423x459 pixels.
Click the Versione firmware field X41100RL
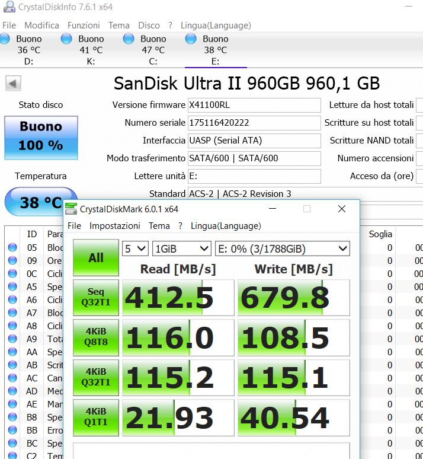(x=254, y=105)
